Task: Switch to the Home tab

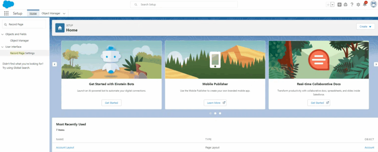Action: point(33,13)
